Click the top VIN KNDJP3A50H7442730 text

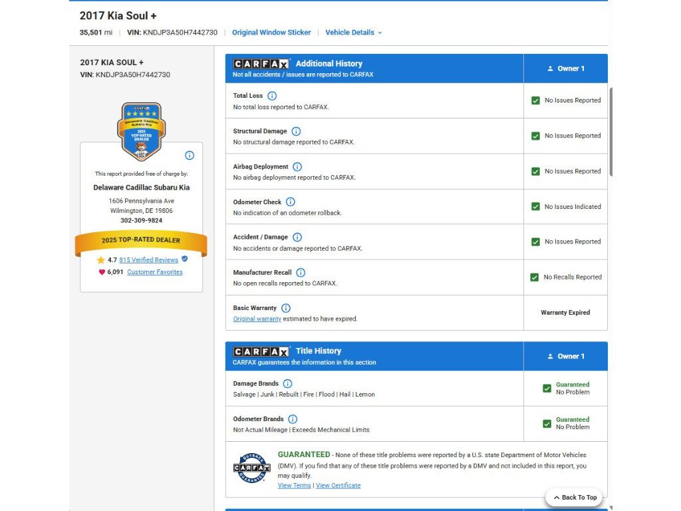(172, 33)
